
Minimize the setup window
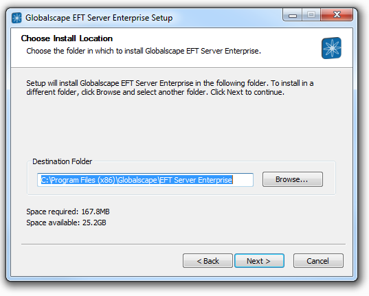293,15
